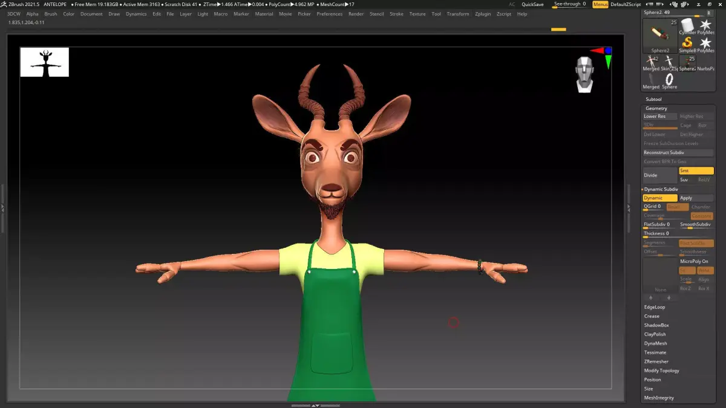Expand the DynaMesh section
The height and width of the screenshot is (408, 726).
[656, 343]
